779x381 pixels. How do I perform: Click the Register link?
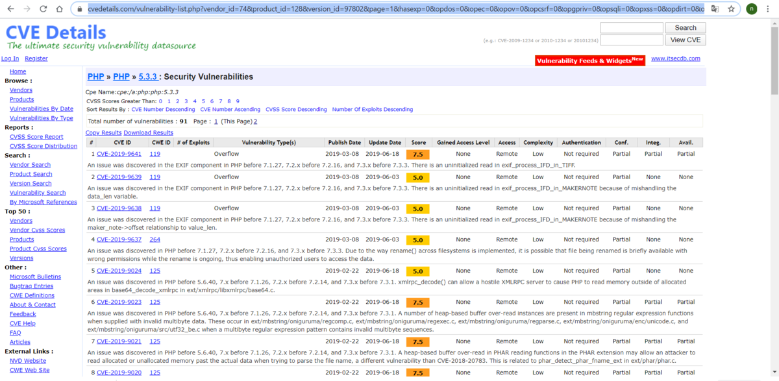pos(36,58)
